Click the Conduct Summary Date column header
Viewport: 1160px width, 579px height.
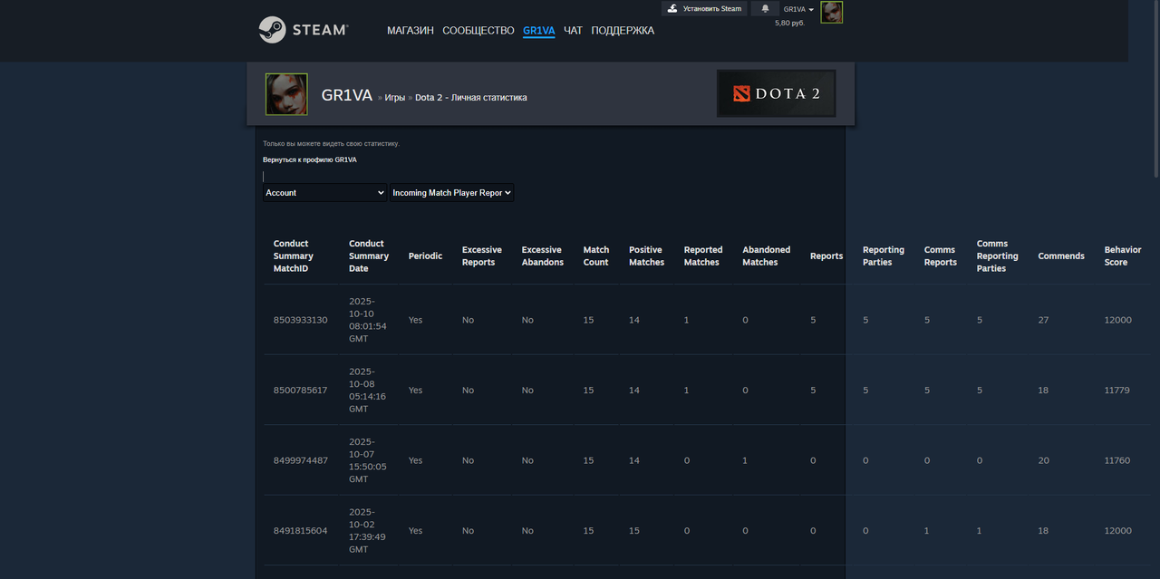coord(369,256)
